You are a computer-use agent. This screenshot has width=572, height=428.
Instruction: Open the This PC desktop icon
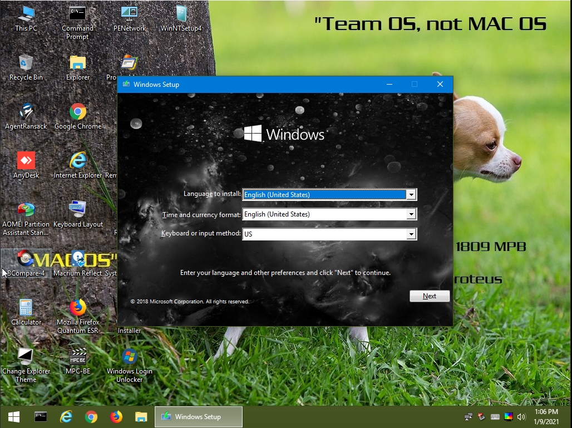[x=26, y=18]
